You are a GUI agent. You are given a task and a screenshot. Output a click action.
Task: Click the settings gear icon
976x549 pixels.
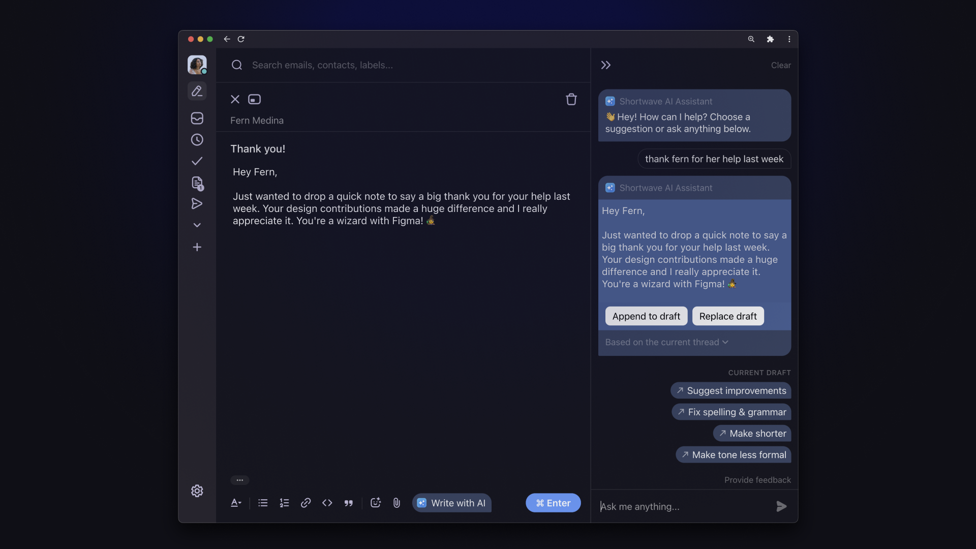click(x=197, y=491)
